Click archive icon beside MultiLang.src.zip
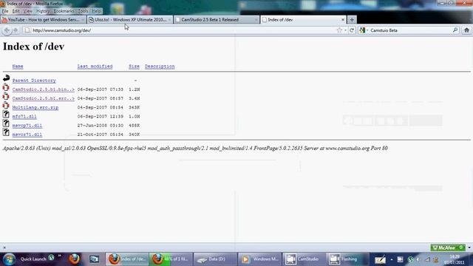This screenshot has height=266, width=473. pyautogui.click(x=6, y=105)
